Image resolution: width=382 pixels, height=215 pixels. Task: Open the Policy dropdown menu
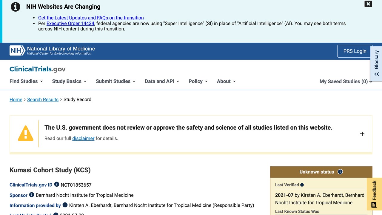tap(198, 81)
